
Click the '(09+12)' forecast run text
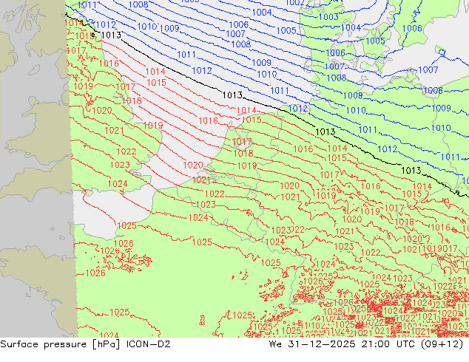442,344
